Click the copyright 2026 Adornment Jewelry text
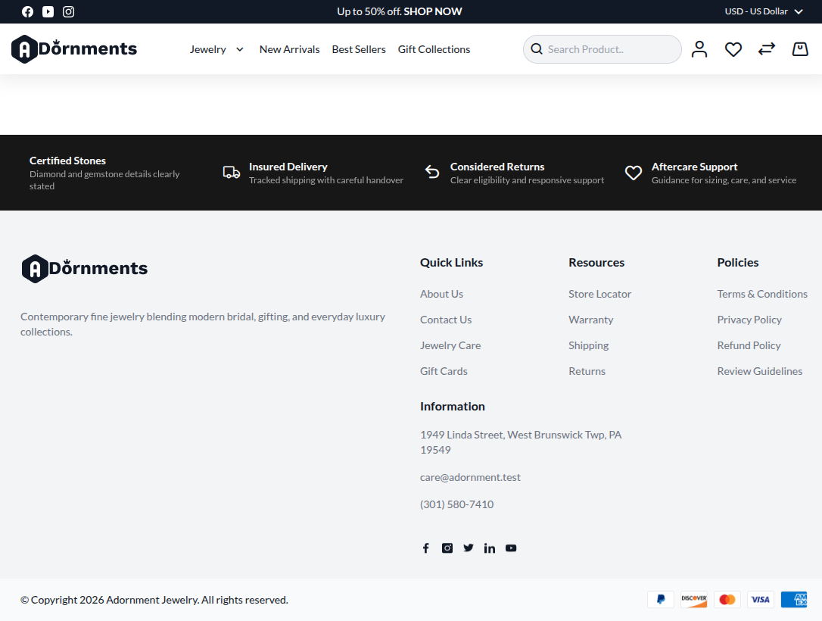The image size is (822, 621). (x=154, y=600)
